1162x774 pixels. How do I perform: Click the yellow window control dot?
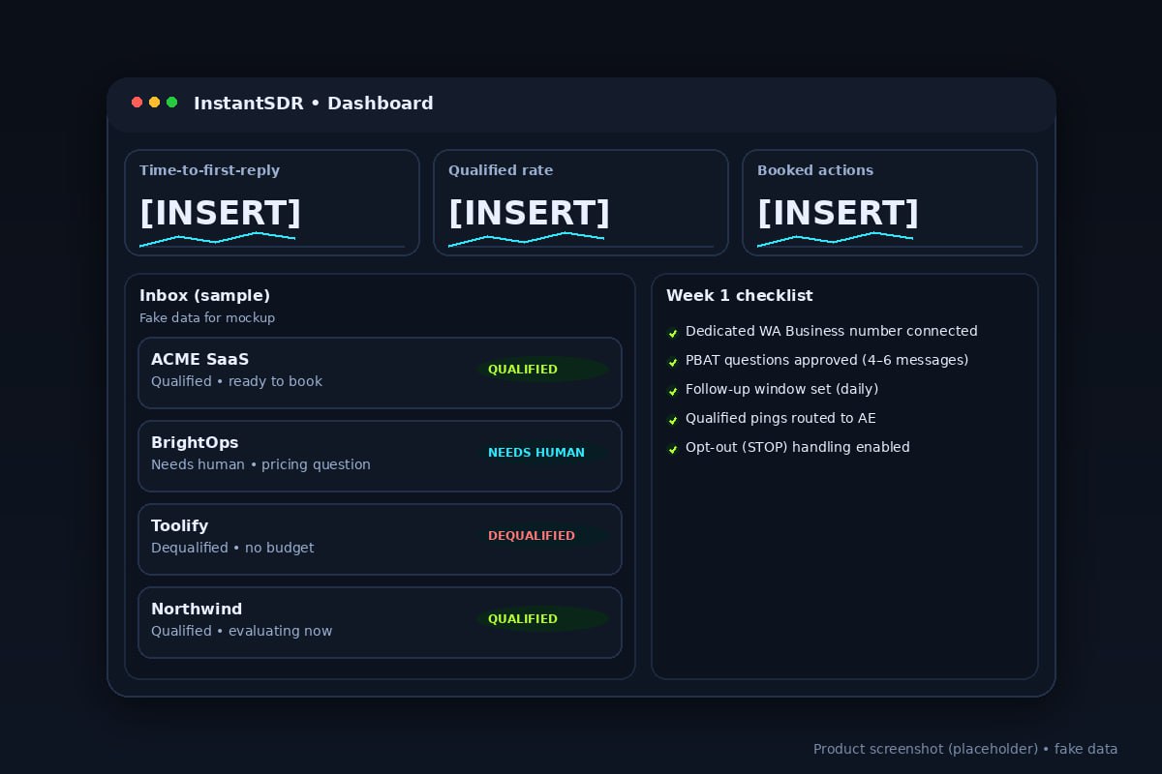[x=155, y=102]
